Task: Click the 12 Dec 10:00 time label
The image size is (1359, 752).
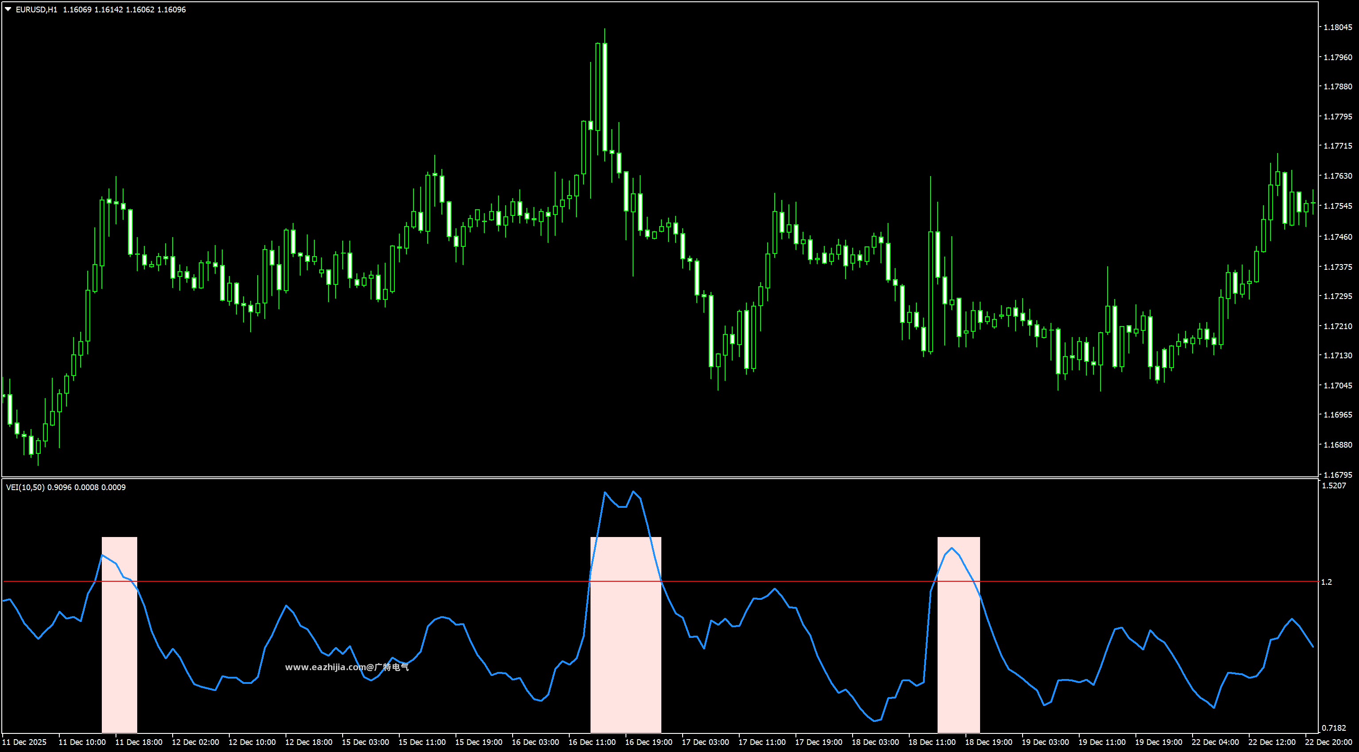Action: click(252, 743)
